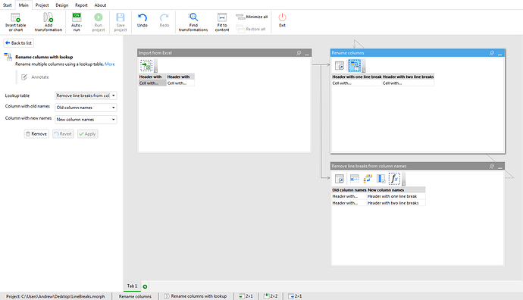Open the Design ribbon tab
The height and width of the screenshot is (300, 523).
[61, 5]
